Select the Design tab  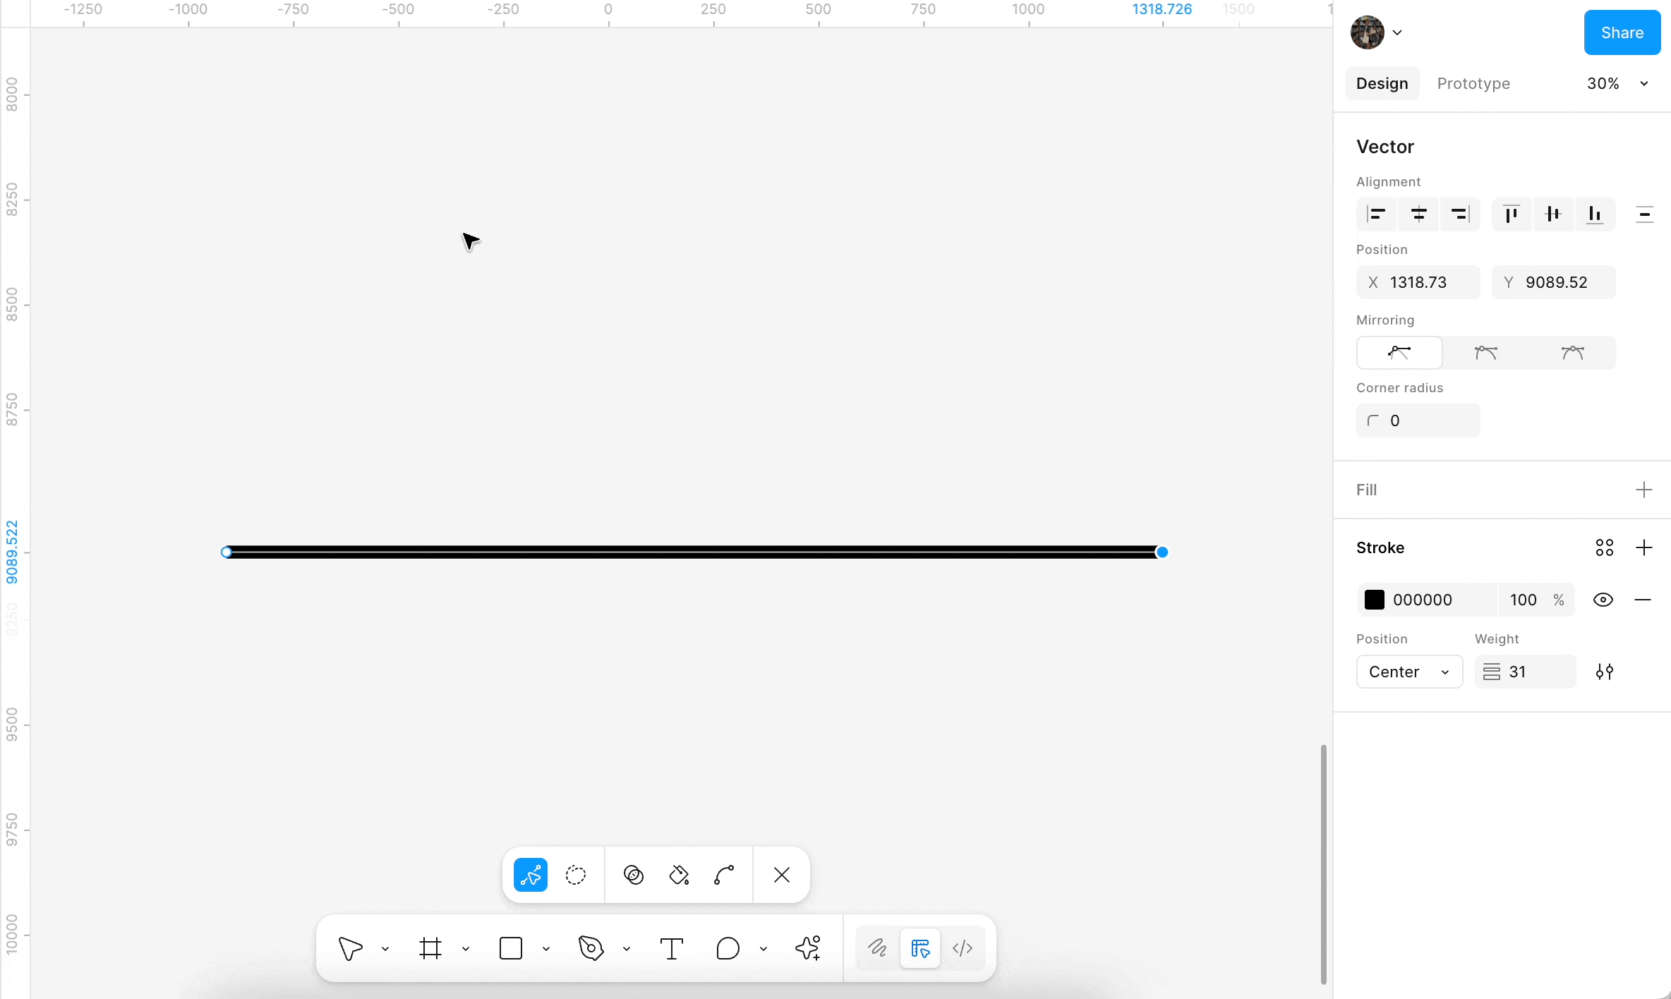click(1381, 83)
